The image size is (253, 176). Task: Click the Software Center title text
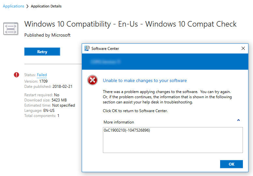[x=105, y=49]
